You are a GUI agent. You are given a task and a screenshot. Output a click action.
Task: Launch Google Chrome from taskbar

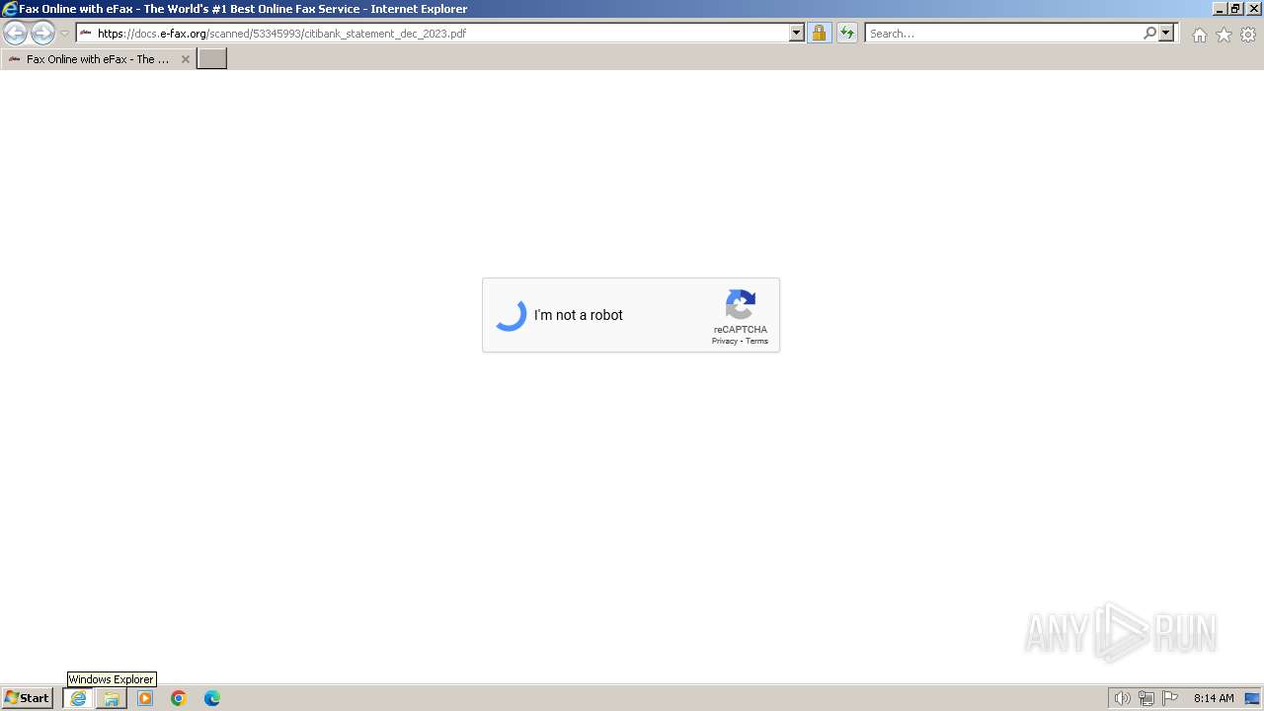[179, 698]
